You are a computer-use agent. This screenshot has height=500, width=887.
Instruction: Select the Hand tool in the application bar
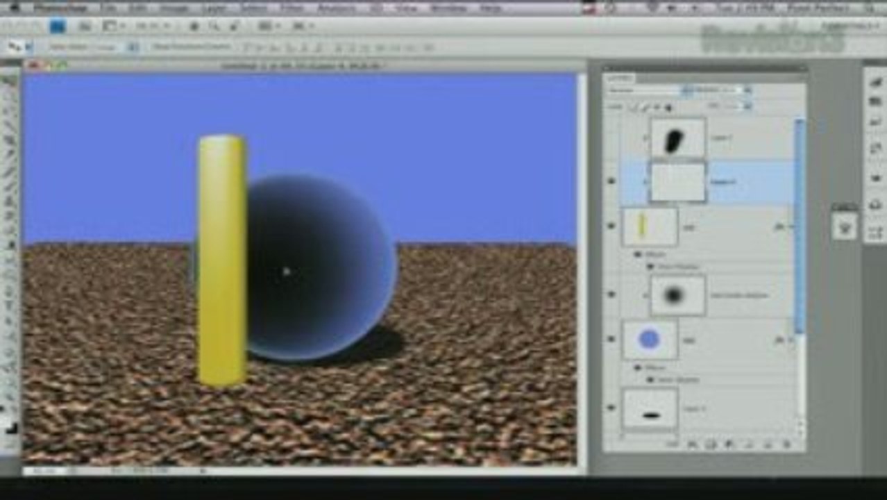tap(194, 26)
